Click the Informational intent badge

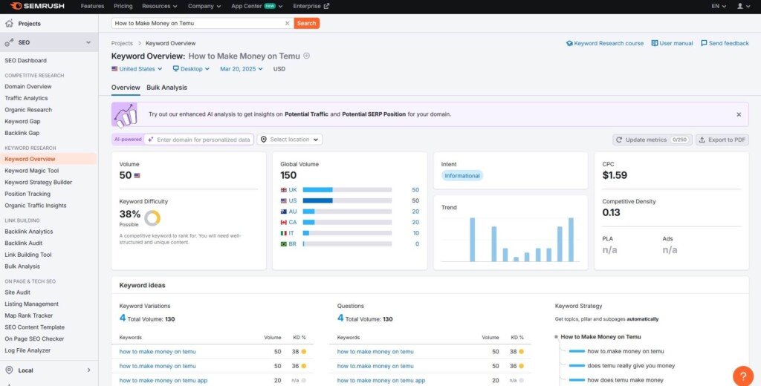(x=462, y=176)
